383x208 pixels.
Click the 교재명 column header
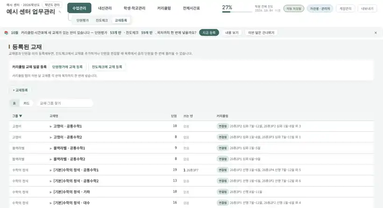coord(54,116)
